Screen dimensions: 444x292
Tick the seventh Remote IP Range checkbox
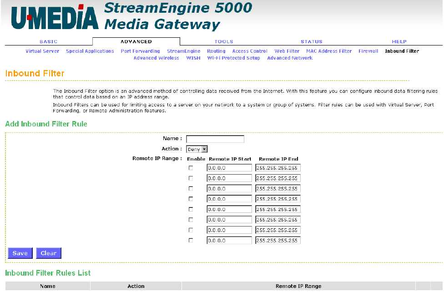(x=191, y=230)
